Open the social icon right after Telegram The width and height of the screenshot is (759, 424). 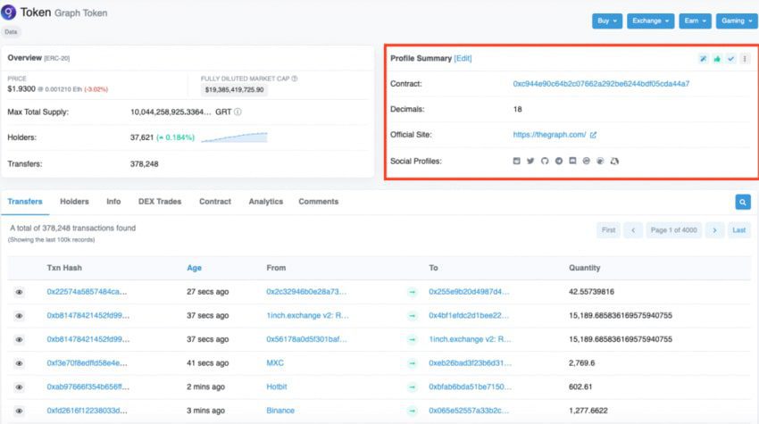[x=572, y=161]
